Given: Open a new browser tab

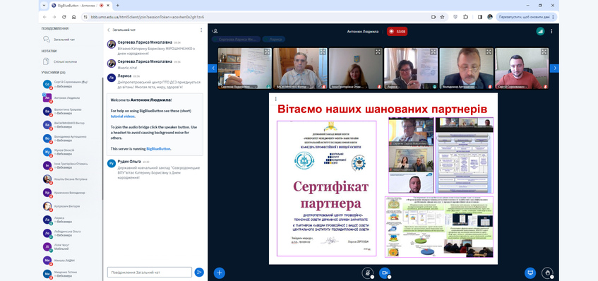Looking at the screenshot, I should [x=117, y=6].
